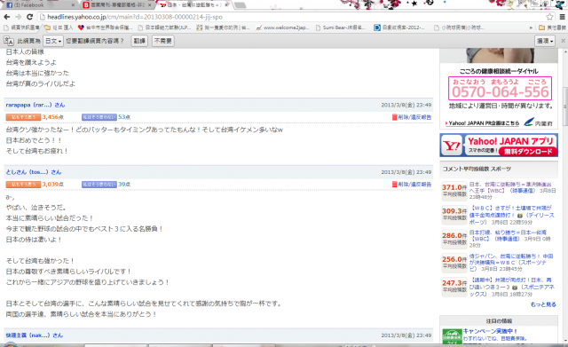Report としさん's comment via 削除/違反報告
Screen dimensions: 568x347
(412, 184)
